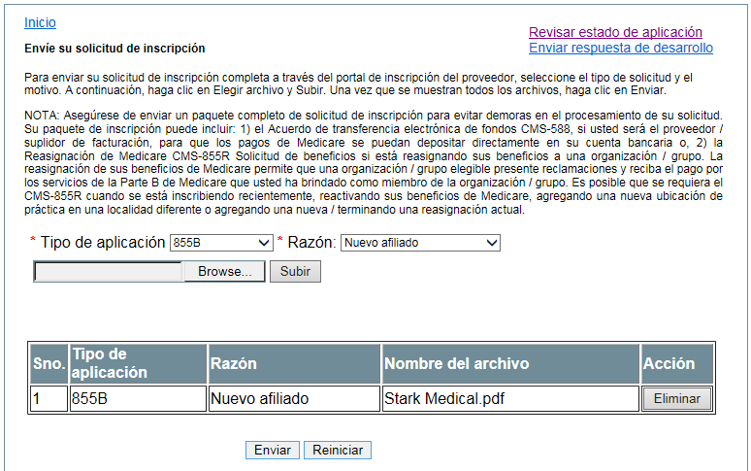Viewport: 751px width, 471px height.
Task: Select the Stark Medical.pdf file name cell
Action: (509, 398)
